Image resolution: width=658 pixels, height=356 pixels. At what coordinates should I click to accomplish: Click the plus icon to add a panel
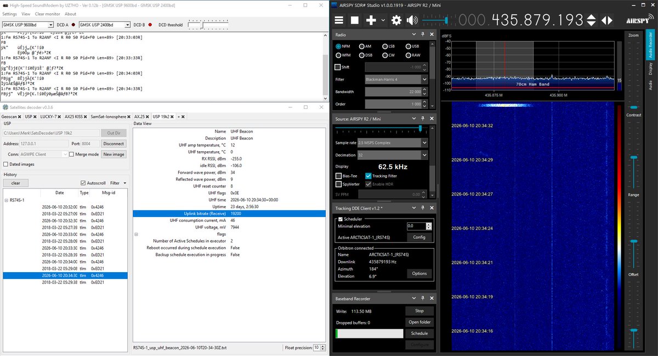point(371,20)
